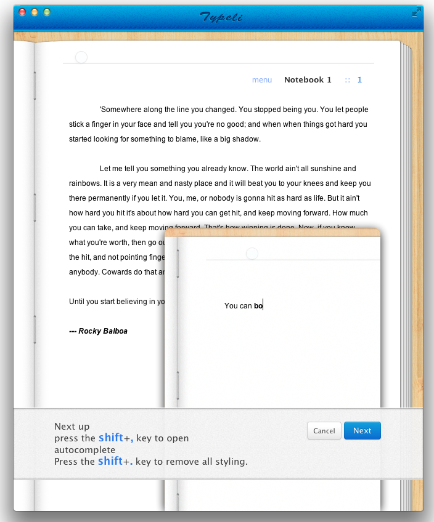Image resolution: width=434 pixels, height=522 pixels.
Task: Click the paragraph beginning 'Let me tell you'
Action: [218, 198]
